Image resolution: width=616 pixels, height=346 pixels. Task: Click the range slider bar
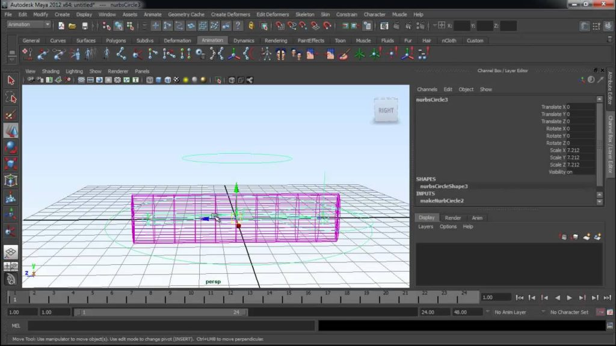tap(161, 312)
